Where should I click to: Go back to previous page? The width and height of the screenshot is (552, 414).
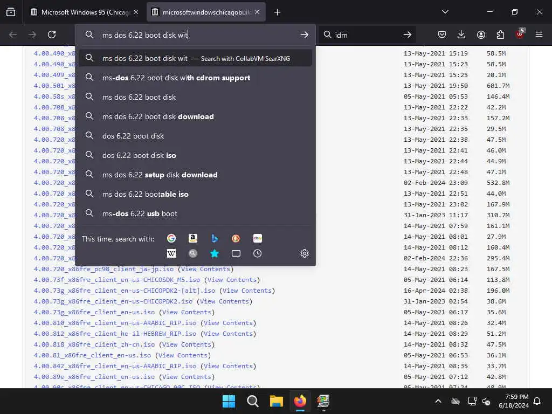pos(13,34)
